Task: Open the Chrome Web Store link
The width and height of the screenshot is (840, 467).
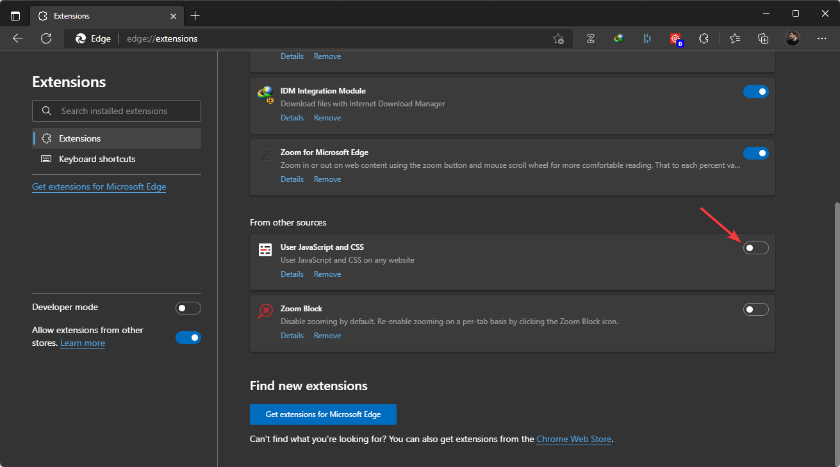Action: [x=574, y=439]
